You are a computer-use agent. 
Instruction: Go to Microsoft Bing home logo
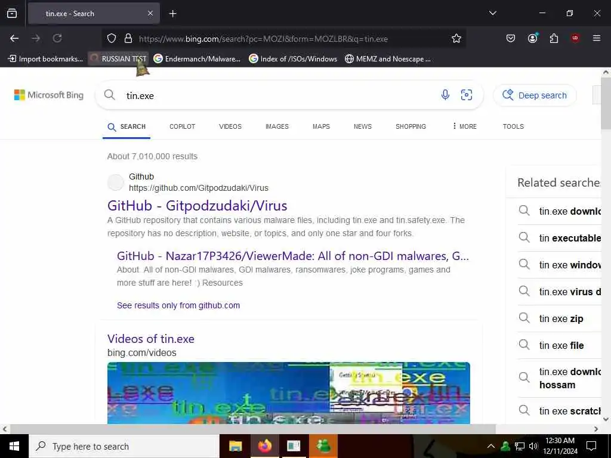pyautogui.click(x=49, y=95)
